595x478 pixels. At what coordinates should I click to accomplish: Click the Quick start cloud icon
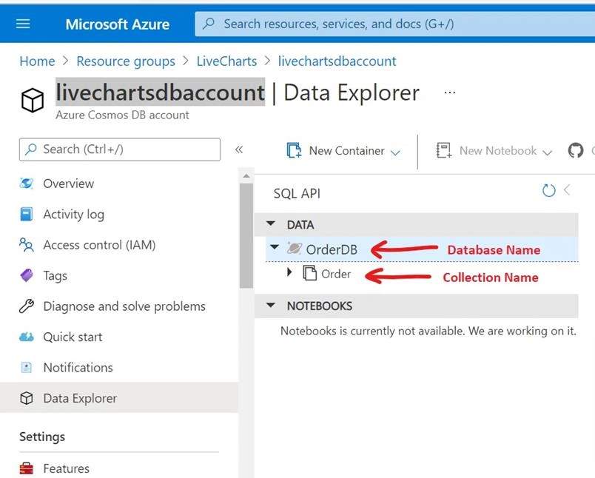pos(26,337)
